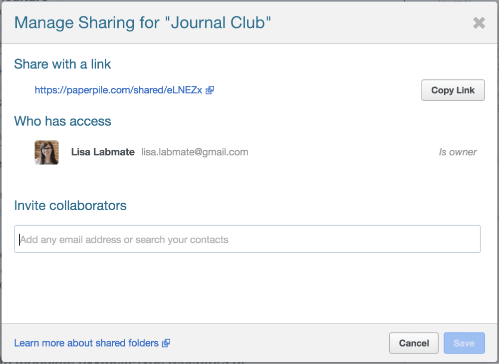Click Lisa Labmate's profile photo
The image size is (499, 364).
click(x=46, y=152)
